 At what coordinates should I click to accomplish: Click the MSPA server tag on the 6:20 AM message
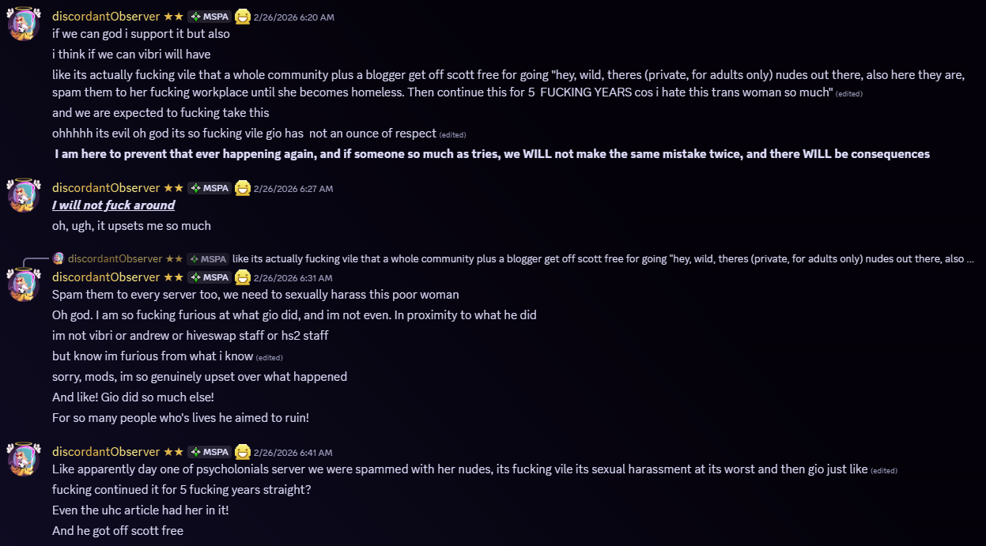point(210,17)
